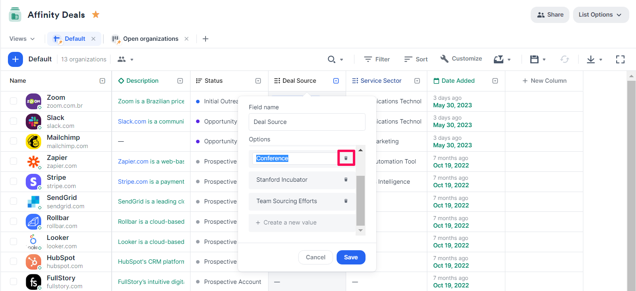Save the Deal Source field changes
The width and height of the screenshot is (636, 291).
point(350,257)
